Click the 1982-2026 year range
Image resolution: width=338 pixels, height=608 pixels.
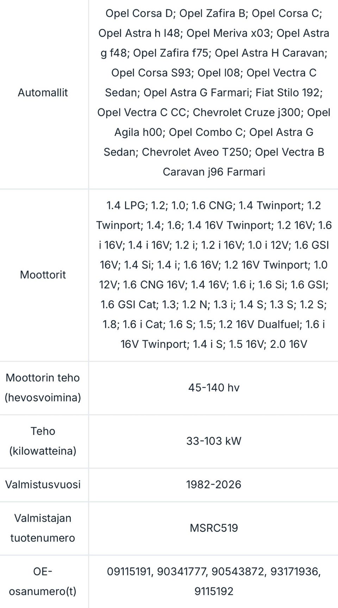(214, 484)
